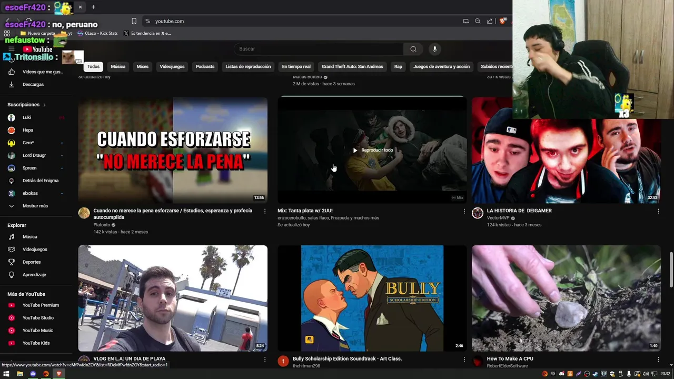Click the YouTube logo
Viewport: 674px width, 379px height.
37,49
